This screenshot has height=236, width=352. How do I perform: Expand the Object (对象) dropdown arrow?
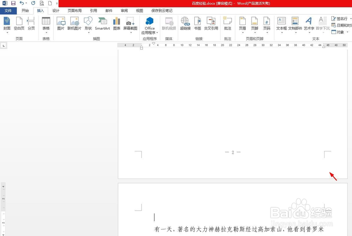(347, 32)
